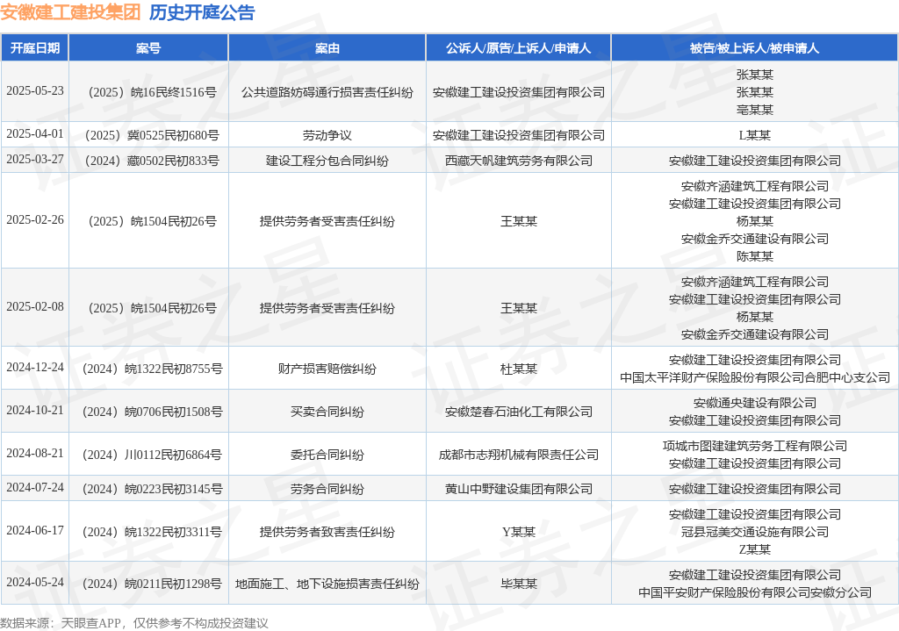Click plaintiff 西藏天帆建筑劳务有限公司
This screenshot has width=899, height=631.
coord(518,161)
